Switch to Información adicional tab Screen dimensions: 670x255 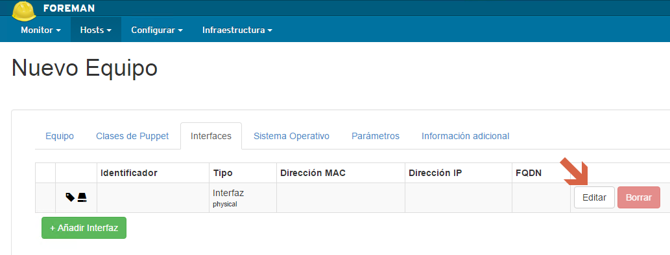point(465,136)
